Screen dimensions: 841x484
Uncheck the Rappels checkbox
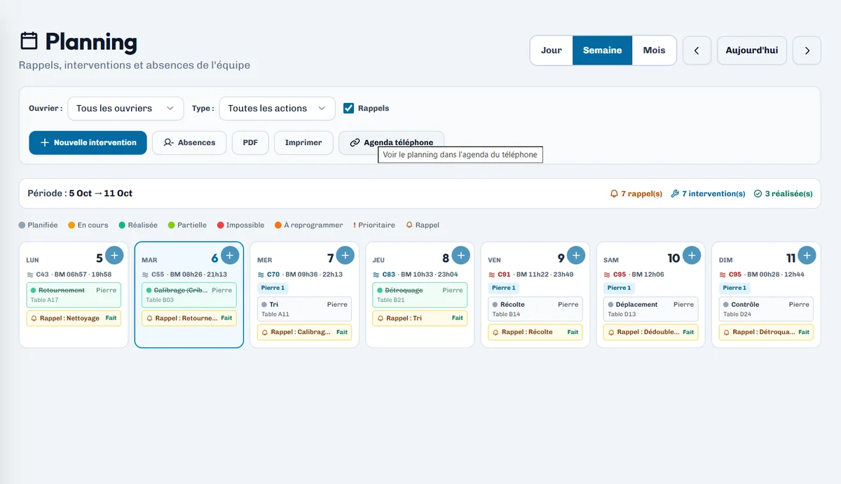[x=348, y=108]
